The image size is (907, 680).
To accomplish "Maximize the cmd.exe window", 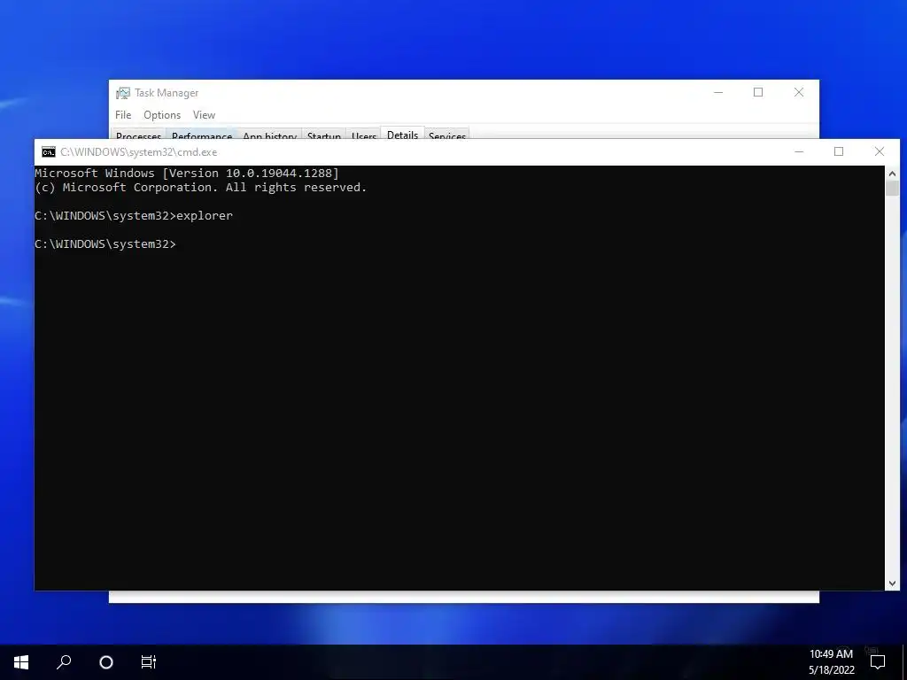I will click(x=839, y=152).
